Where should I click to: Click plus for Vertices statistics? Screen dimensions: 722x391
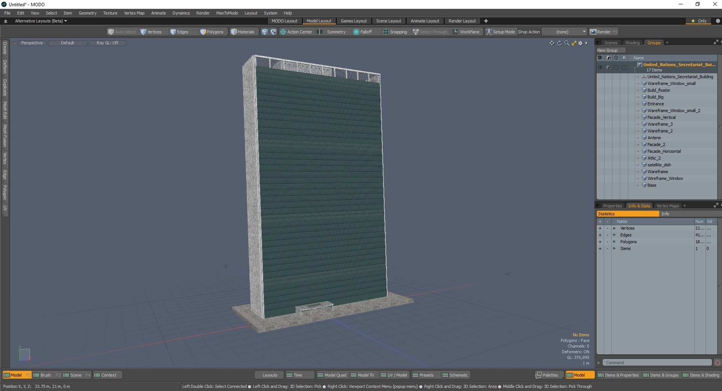click(x=600, y=228)
